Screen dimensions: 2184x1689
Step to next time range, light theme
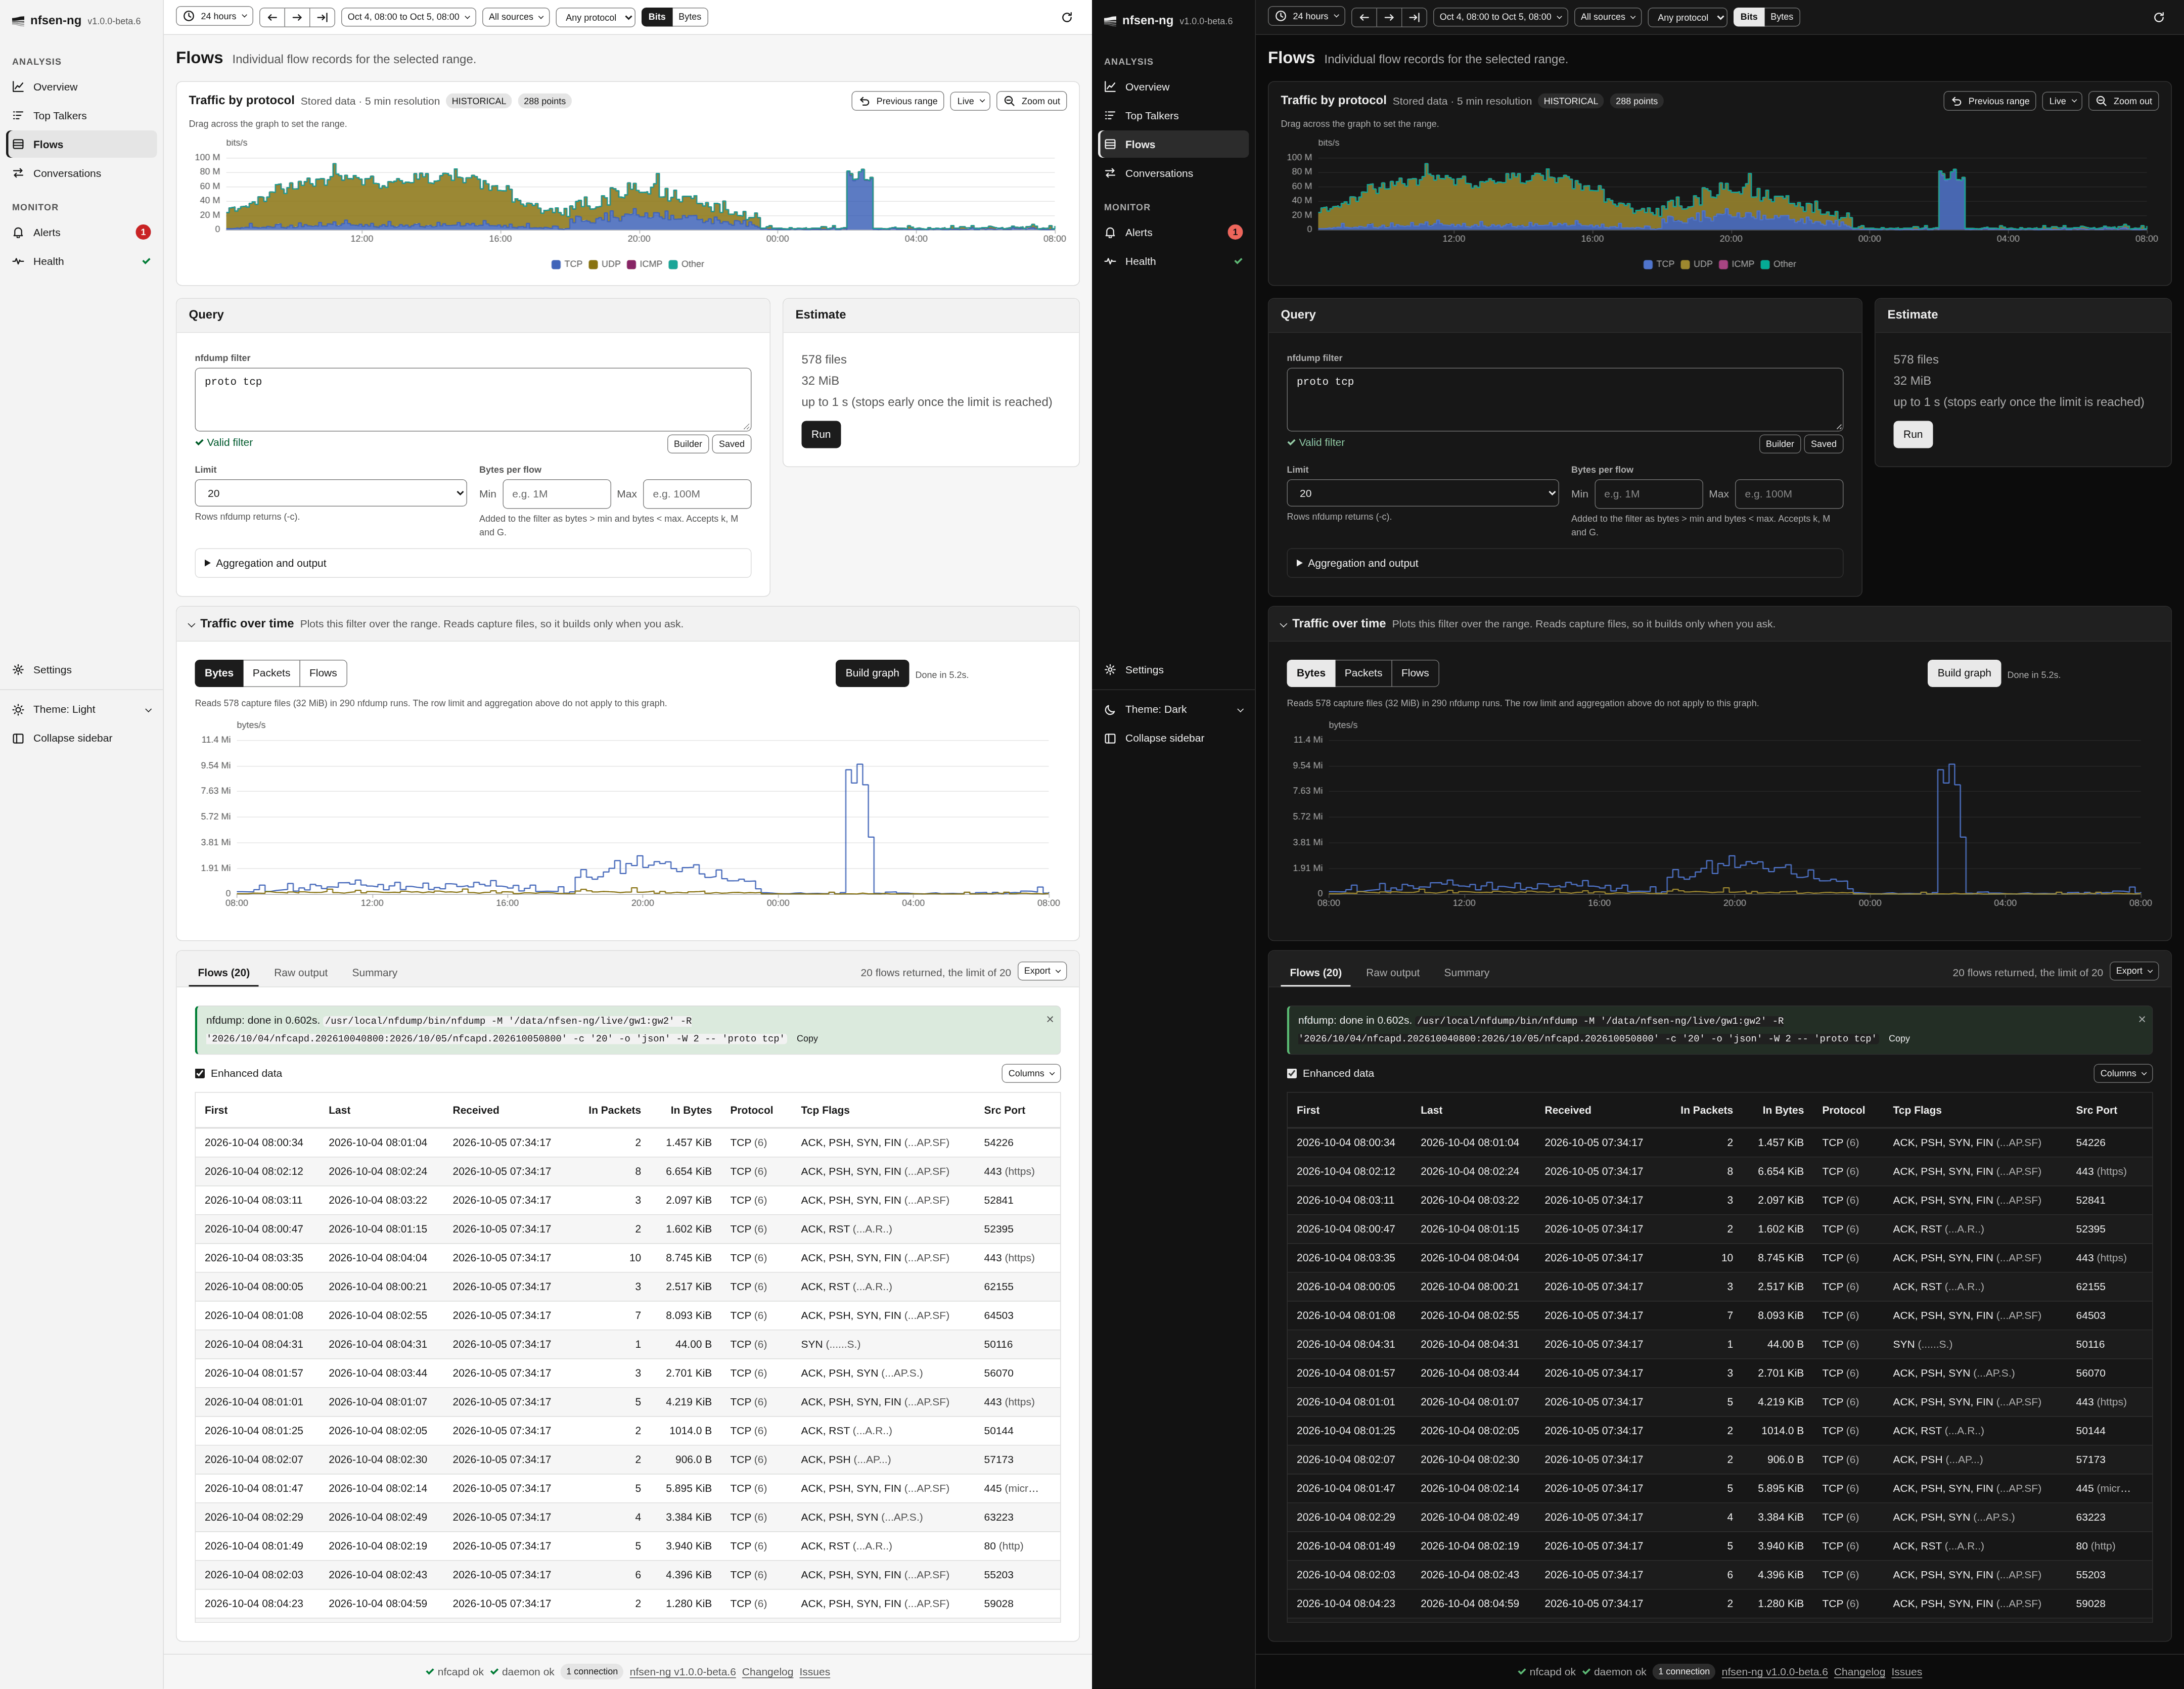coord(297,17)
